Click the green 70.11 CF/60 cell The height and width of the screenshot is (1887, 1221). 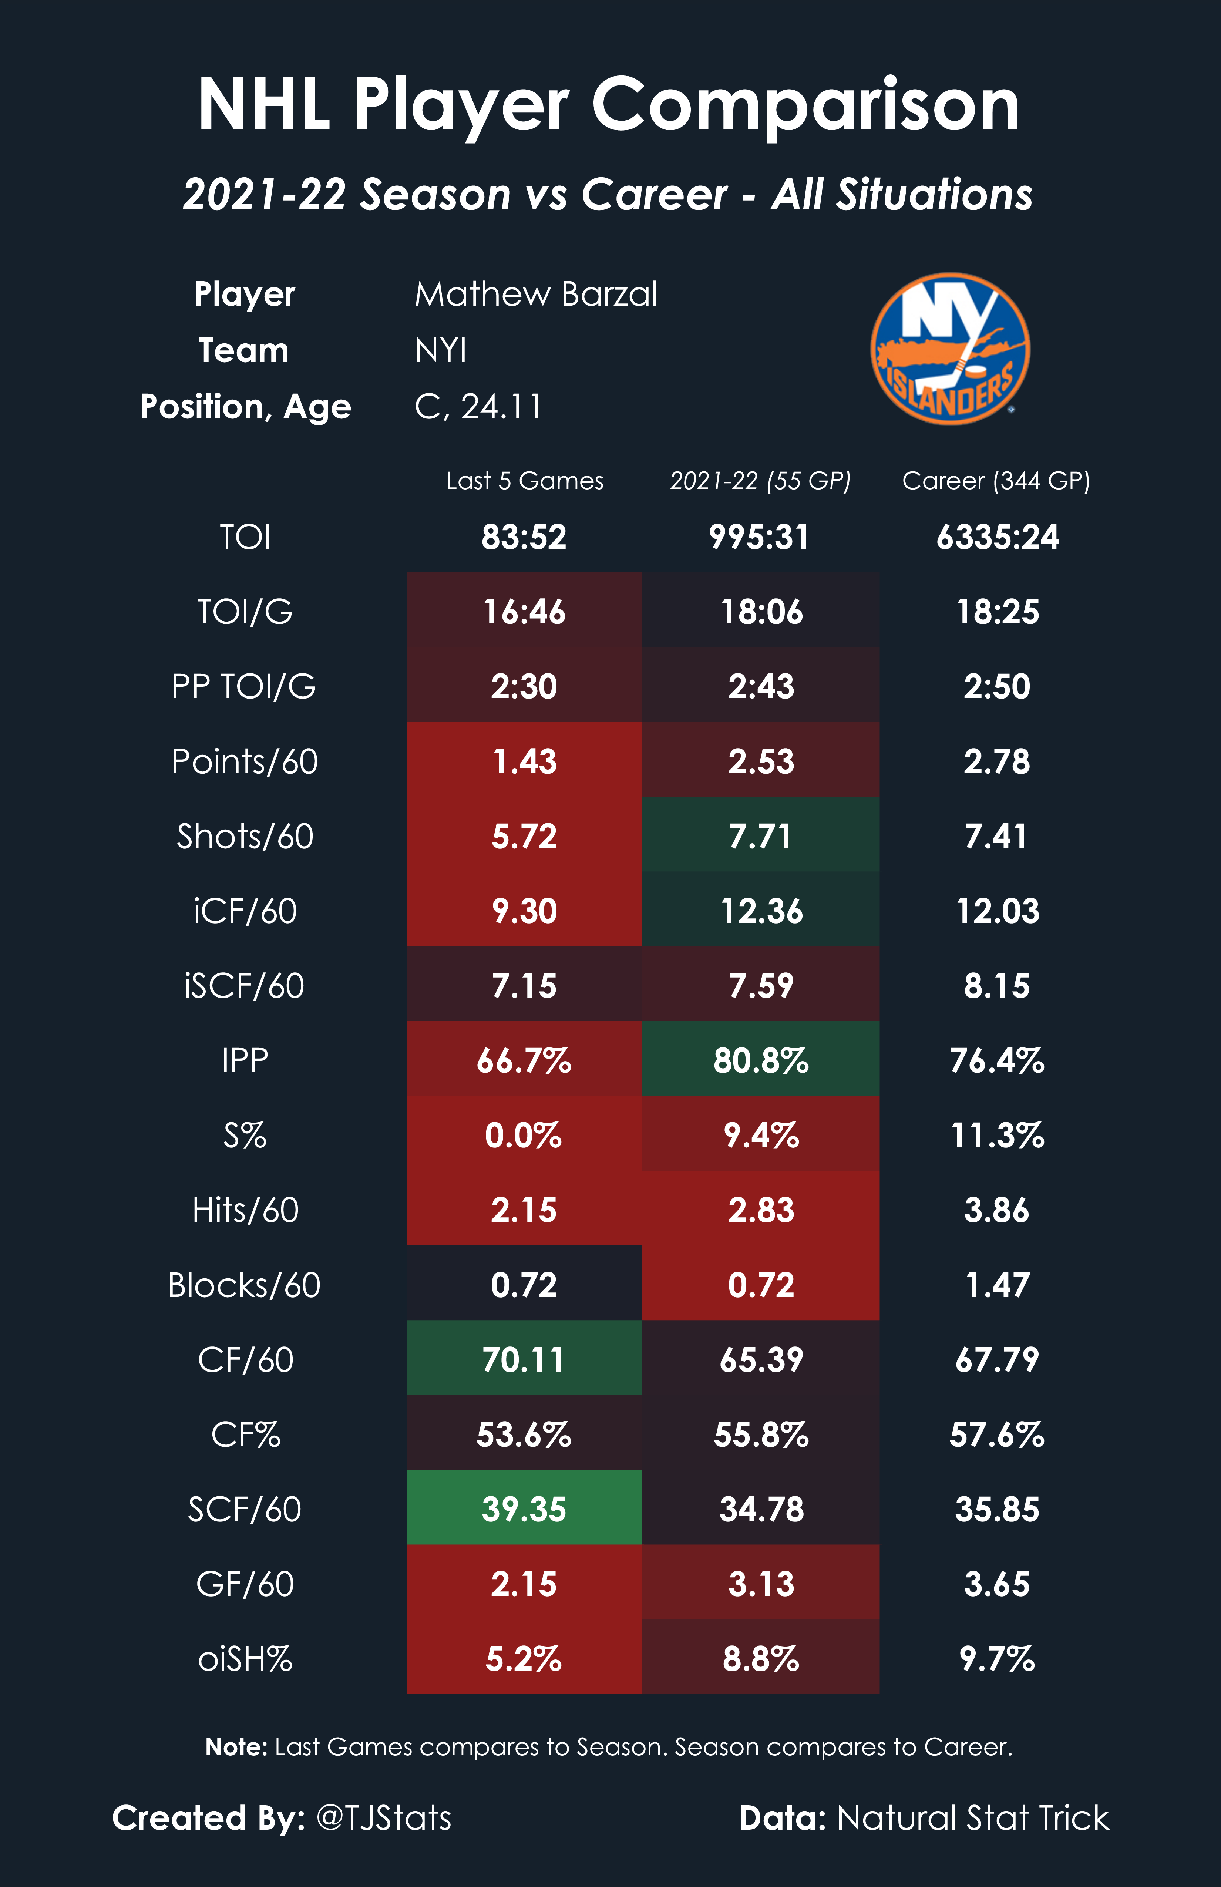(524, 1358)
